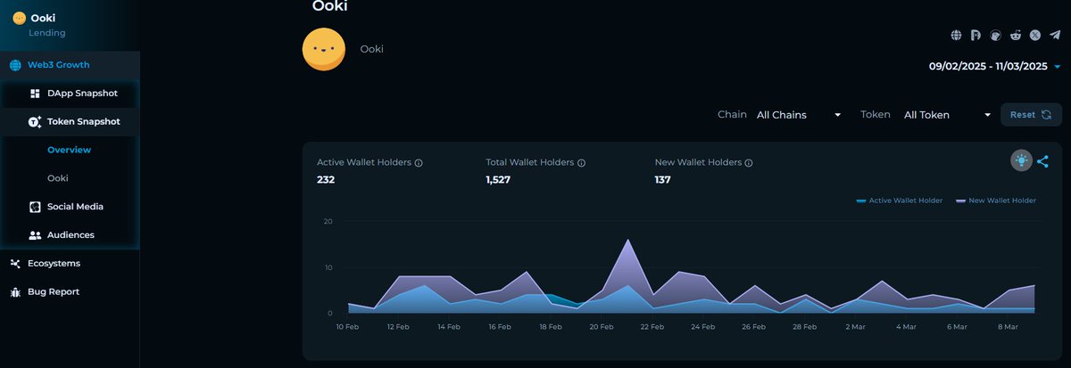The height and width of the screenshot is (368, 1071).
Task: Click the Active Wallet Holders value 232
Action: tap(325, 180)
